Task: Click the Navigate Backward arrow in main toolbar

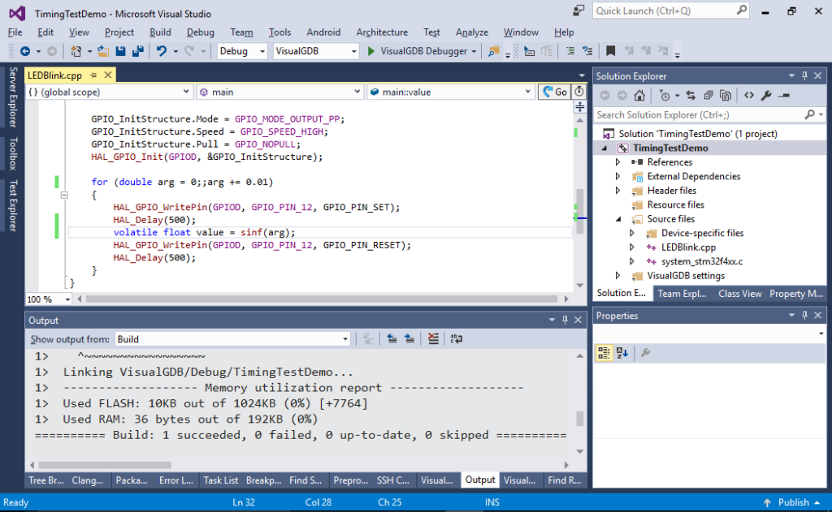Action: pos(25,51)
